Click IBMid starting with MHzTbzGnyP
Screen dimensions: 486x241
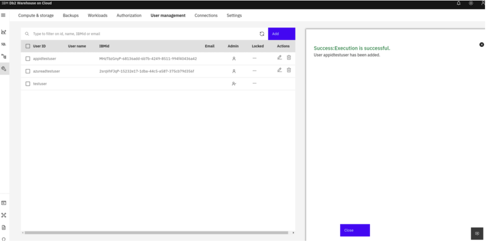tap(148, 59)
